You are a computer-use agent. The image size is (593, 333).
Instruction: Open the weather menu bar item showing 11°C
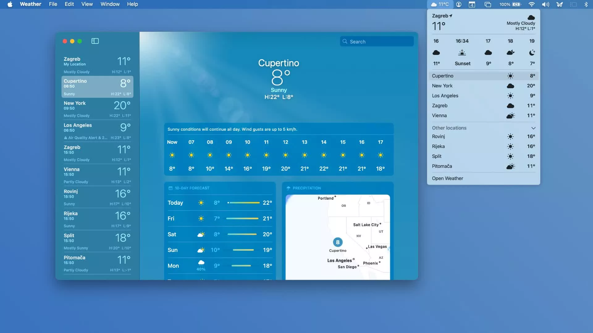(440, 4)
